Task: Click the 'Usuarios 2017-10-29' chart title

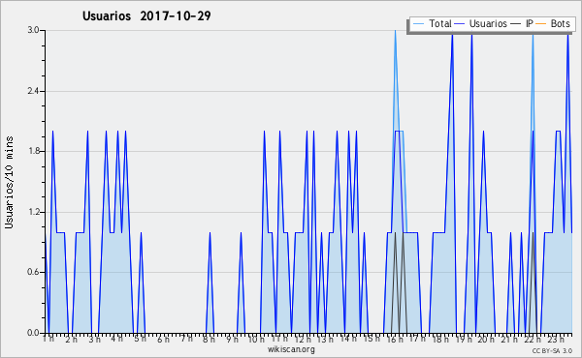Action: (x=146, y=15)
